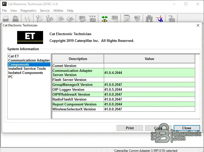
Task: Click the puzzle piece document icon
Action: [137, 19]
